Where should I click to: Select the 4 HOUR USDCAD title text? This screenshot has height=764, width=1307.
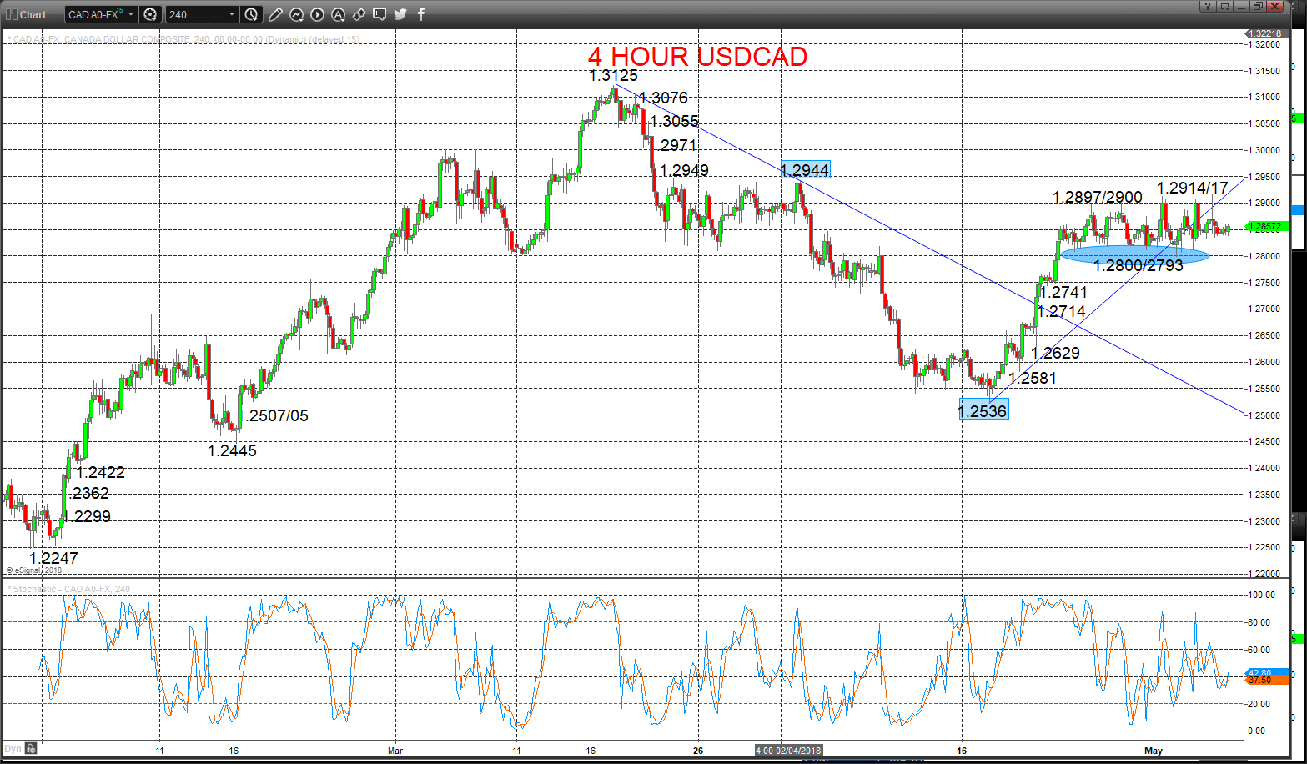[x=697, y=56]
